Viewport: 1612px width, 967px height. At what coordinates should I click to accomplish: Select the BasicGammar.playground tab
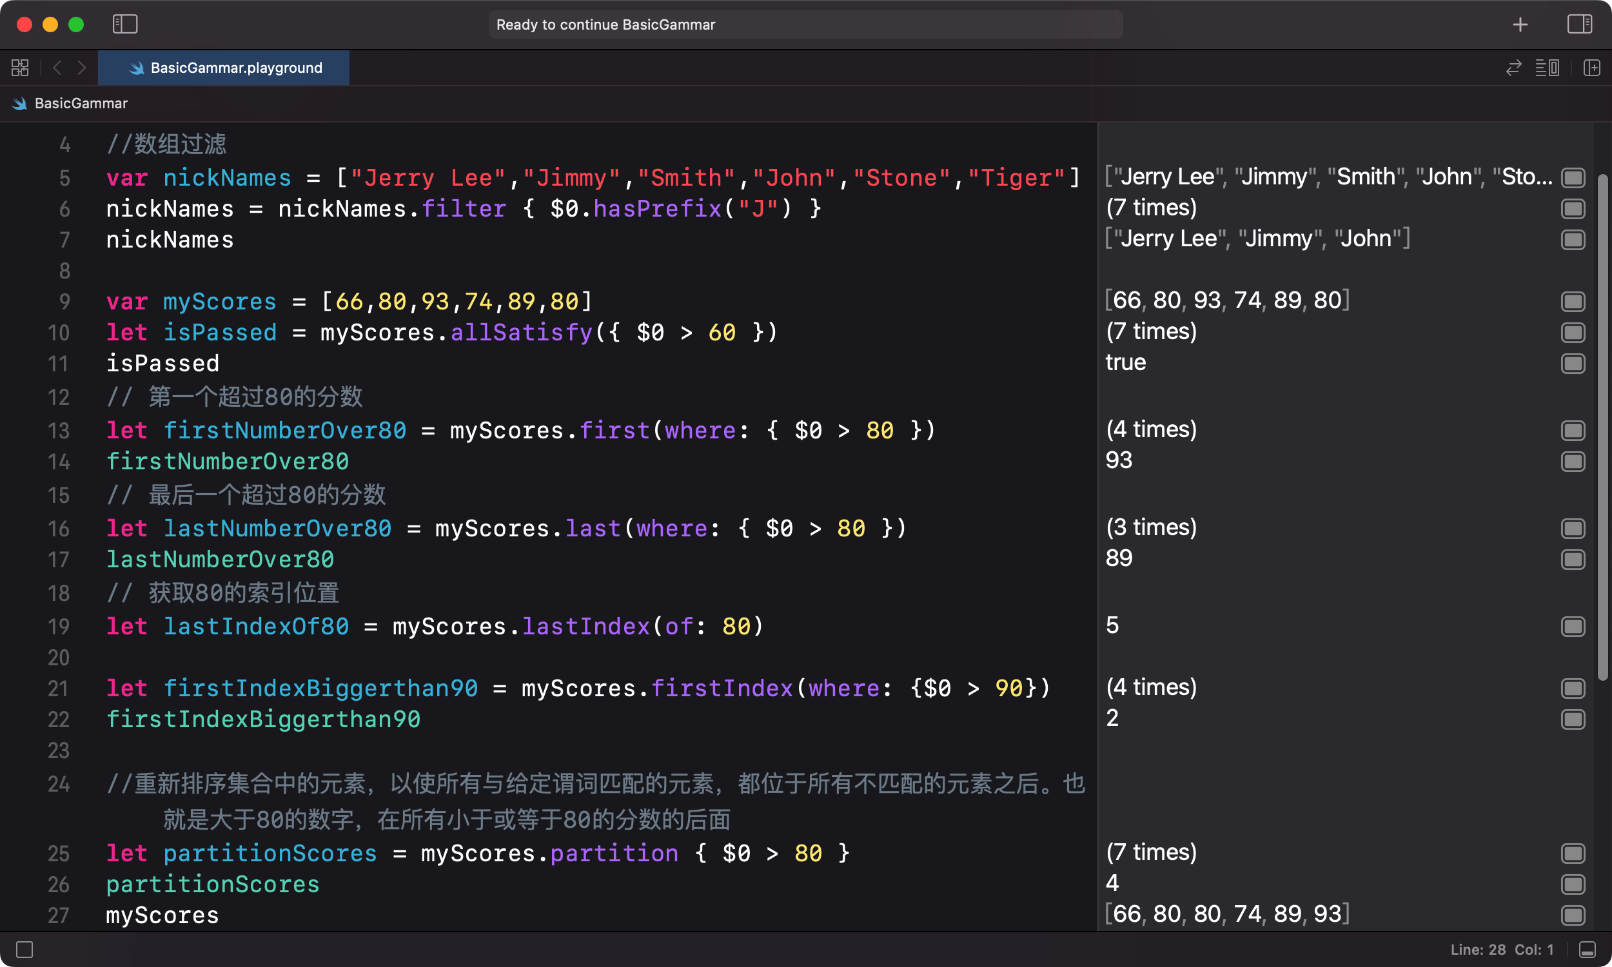[224, 68]
